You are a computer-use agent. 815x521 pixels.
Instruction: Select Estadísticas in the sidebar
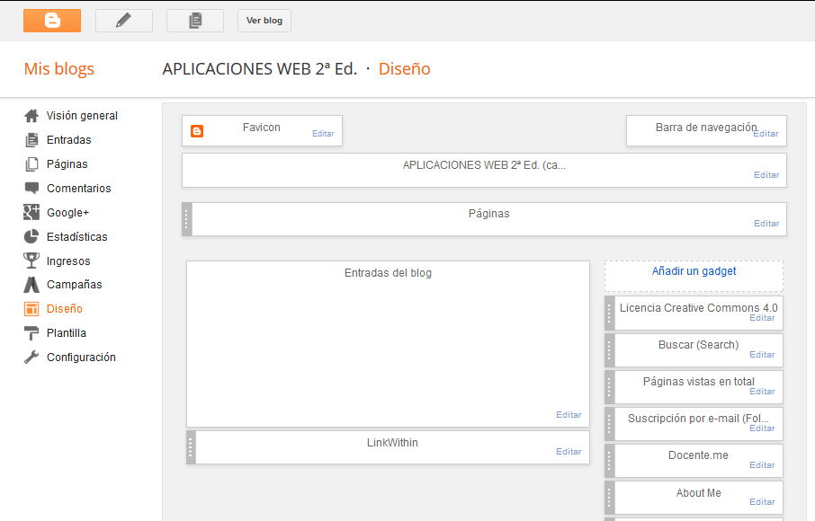(x=77, y=236)
